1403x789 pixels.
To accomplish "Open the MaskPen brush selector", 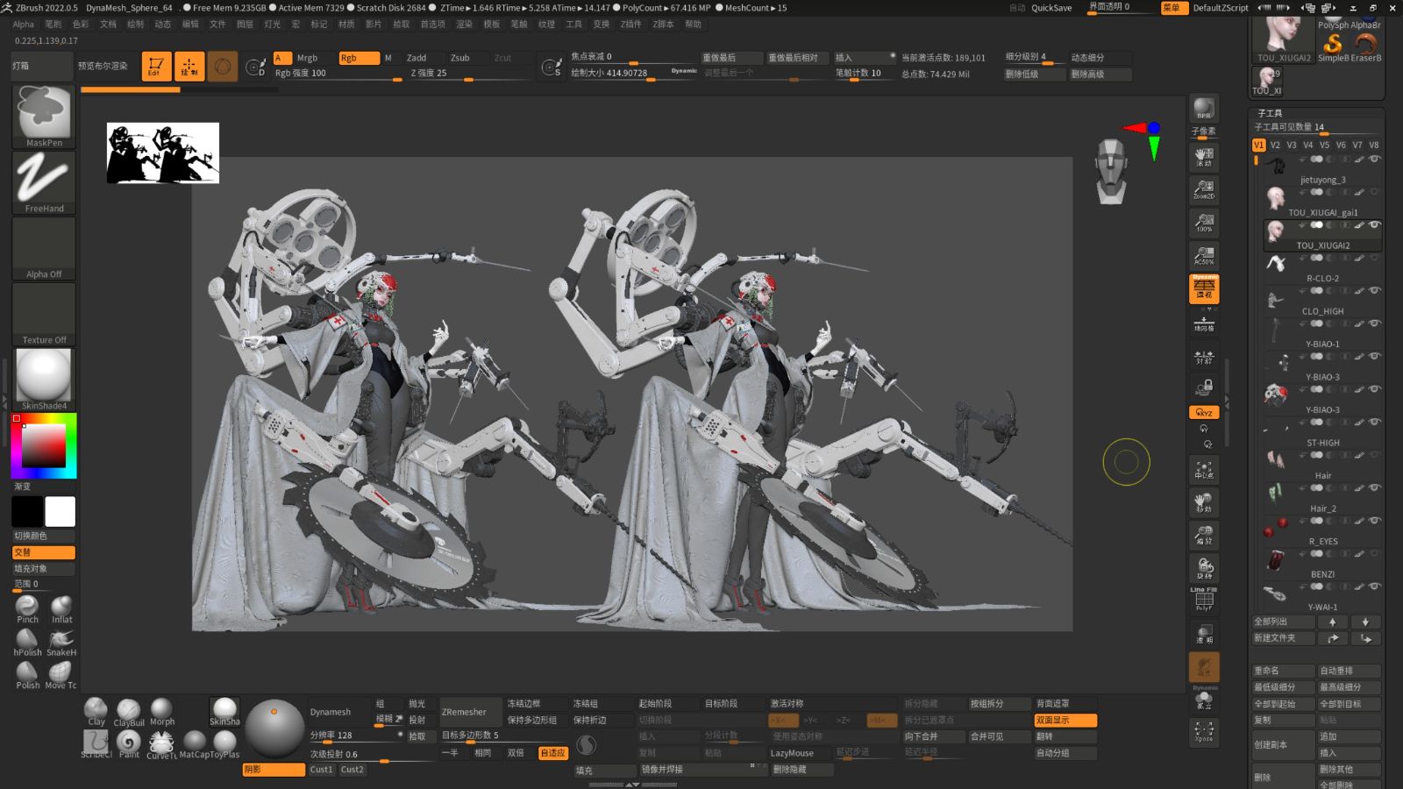I will (44, 117).
